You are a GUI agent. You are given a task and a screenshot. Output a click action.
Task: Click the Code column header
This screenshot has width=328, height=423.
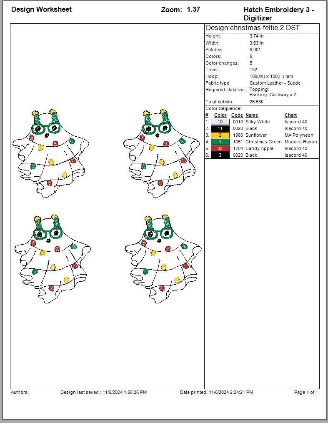pyautogui.click(x=237, y=115)
